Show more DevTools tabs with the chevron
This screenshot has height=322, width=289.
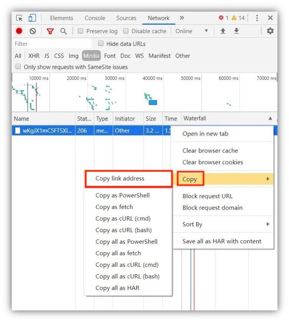point(181,18)
